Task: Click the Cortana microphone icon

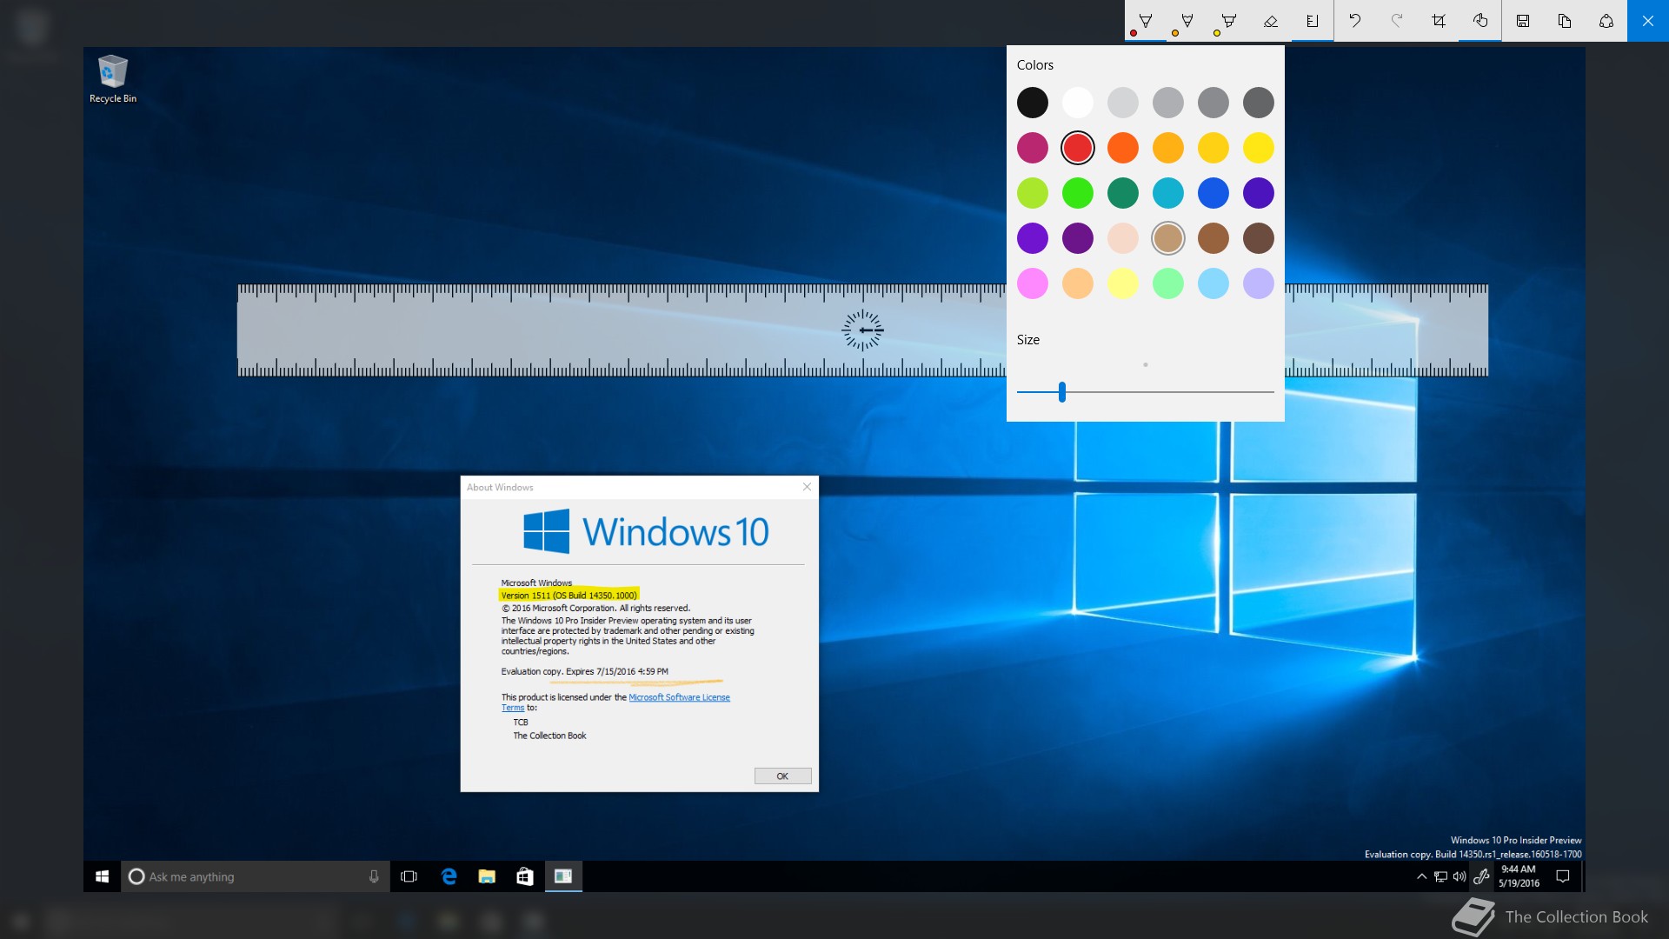Action: [374, 876]
